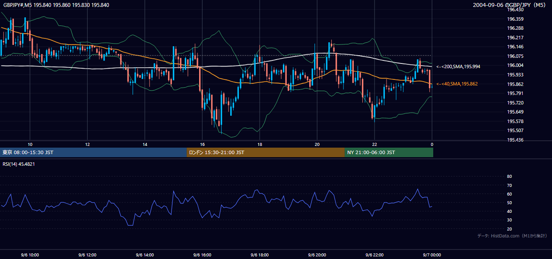Select the 40 SMA label reading 195.862
The width and height of the screenshot is (552, 259).
457,84
